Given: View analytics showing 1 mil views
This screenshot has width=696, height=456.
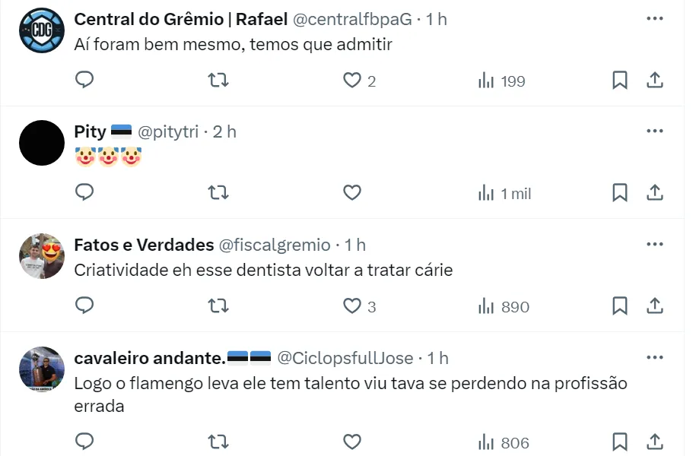Looking at the screenshot, I should (x=504, y=193).
